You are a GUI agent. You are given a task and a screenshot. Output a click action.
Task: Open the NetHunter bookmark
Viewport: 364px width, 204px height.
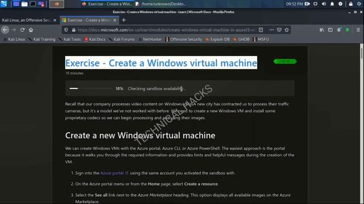click(150, 39)
